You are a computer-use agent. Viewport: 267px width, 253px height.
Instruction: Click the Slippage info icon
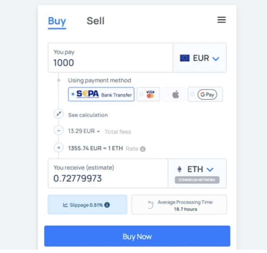tap(107, 205)
